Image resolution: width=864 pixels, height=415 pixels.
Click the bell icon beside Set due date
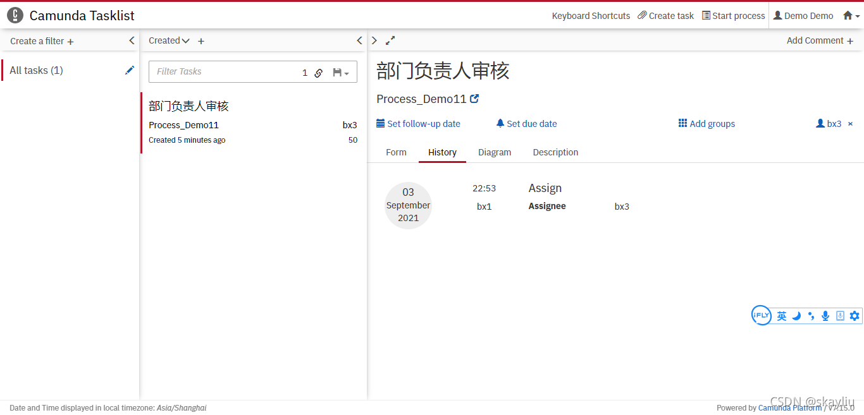coord(499,123)
